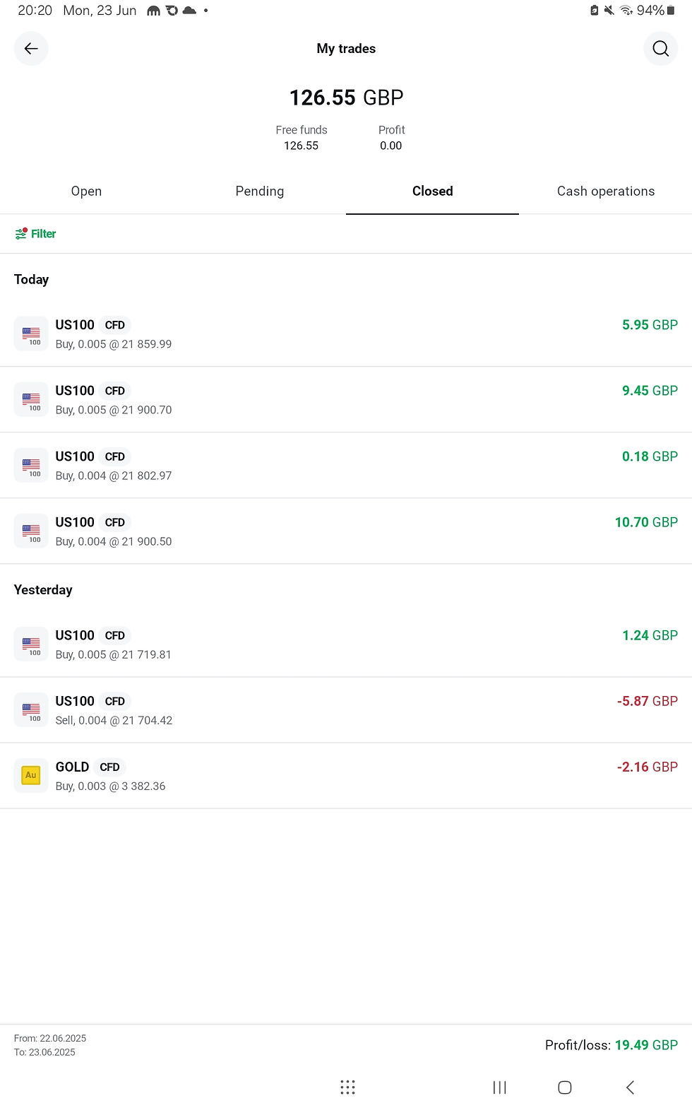The image size is (692, 1108).
Task: Tap the back arrow icon
Action: pos(31,49)
